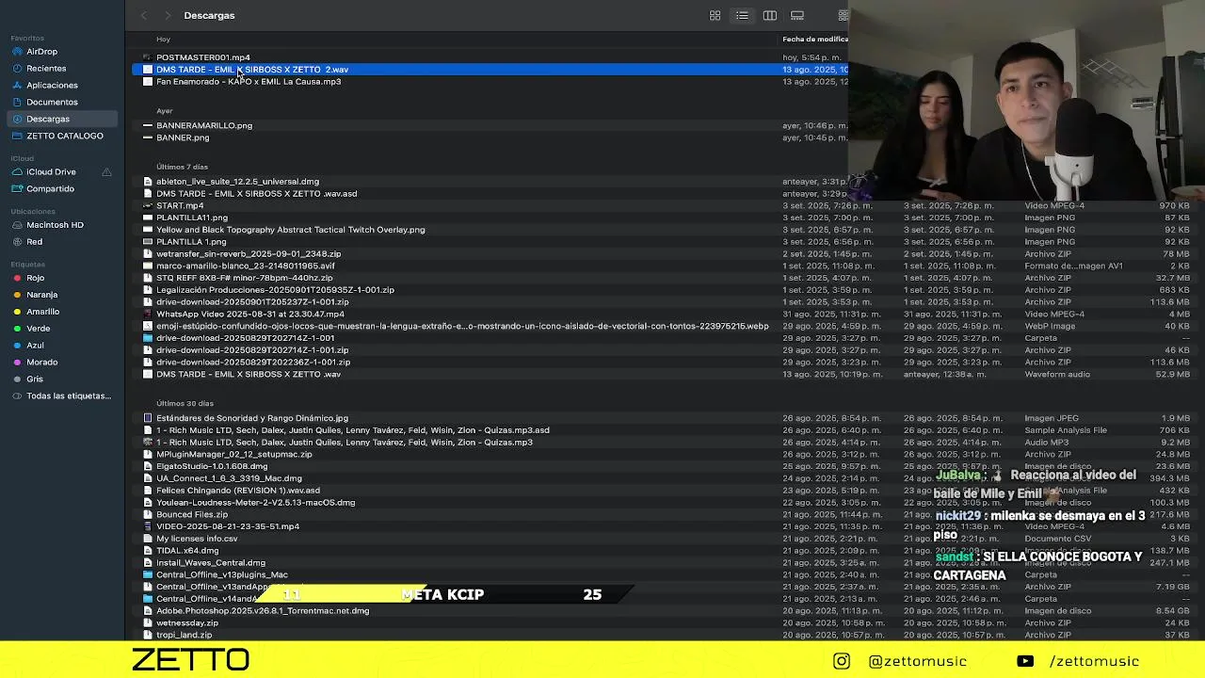Select Legalización Producciones zip file
The image size is (1205, 678).
(x=275, y=290)
